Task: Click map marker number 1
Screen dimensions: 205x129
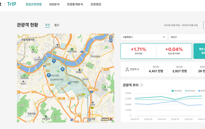Action: [x=62, y=69]
